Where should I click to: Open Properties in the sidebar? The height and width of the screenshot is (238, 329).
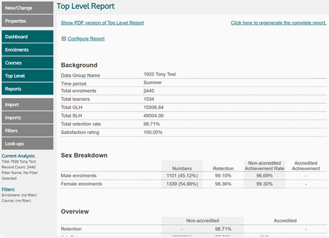[27, 21]
